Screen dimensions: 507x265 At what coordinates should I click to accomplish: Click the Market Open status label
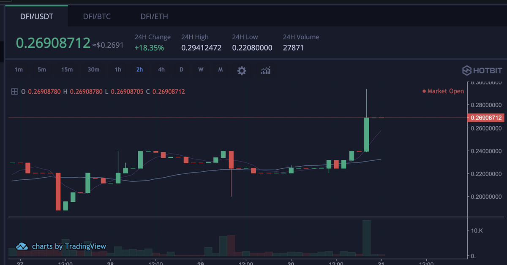coord(443,91)
